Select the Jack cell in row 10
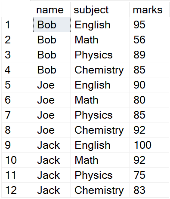The height and width of the screenshot is (199, 170). pos(52,160)
